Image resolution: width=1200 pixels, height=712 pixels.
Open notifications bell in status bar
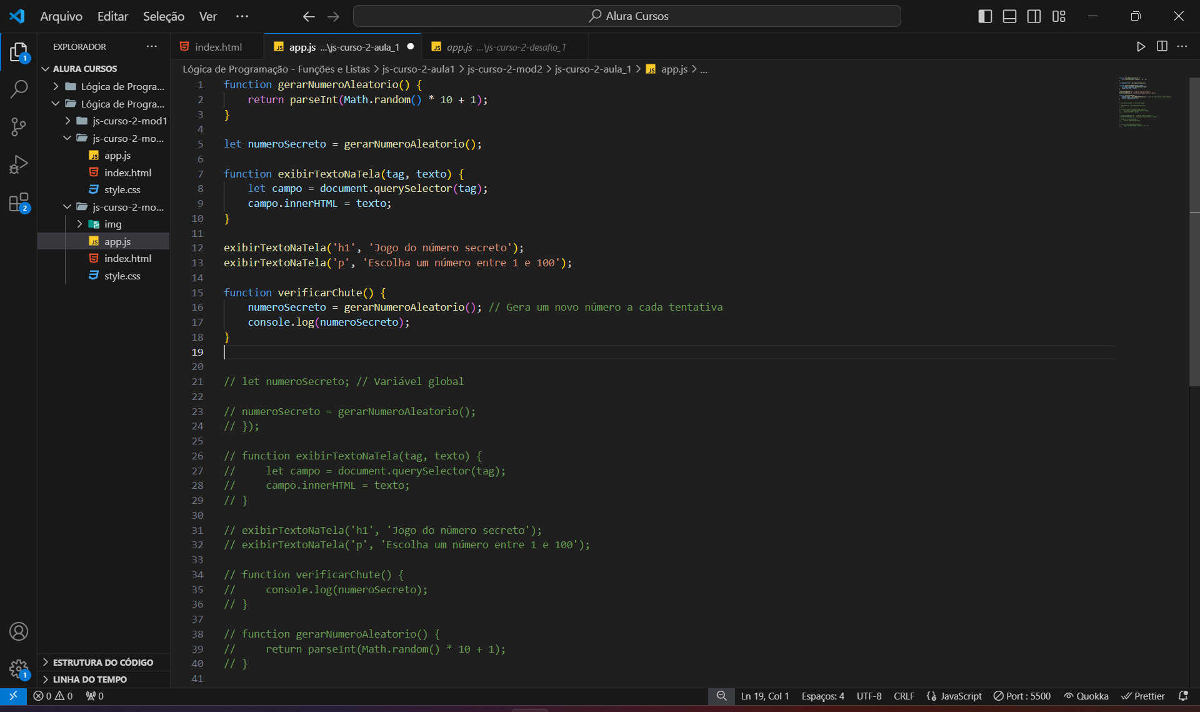coord(1183,696)
